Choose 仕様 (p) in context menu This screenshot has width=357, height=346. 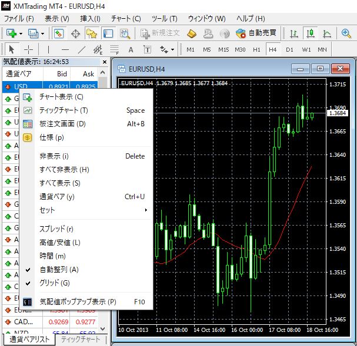coord(86,137)
